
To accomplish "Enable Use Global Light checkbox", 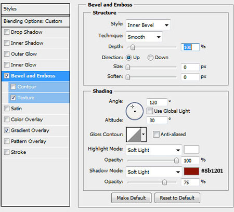I will pos(150,111).
